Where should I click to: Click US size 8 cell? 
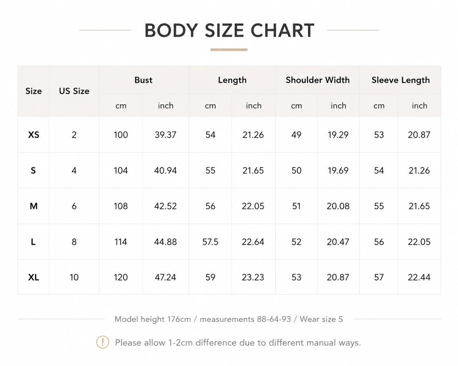(74, 241)
